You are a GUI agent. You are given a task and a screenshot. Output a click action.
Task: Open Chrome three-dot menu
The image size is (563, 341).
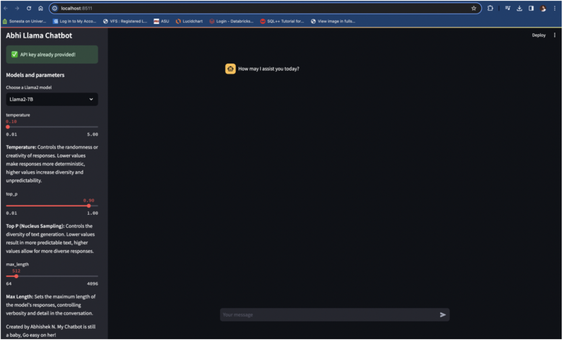[x=555, y=8]
